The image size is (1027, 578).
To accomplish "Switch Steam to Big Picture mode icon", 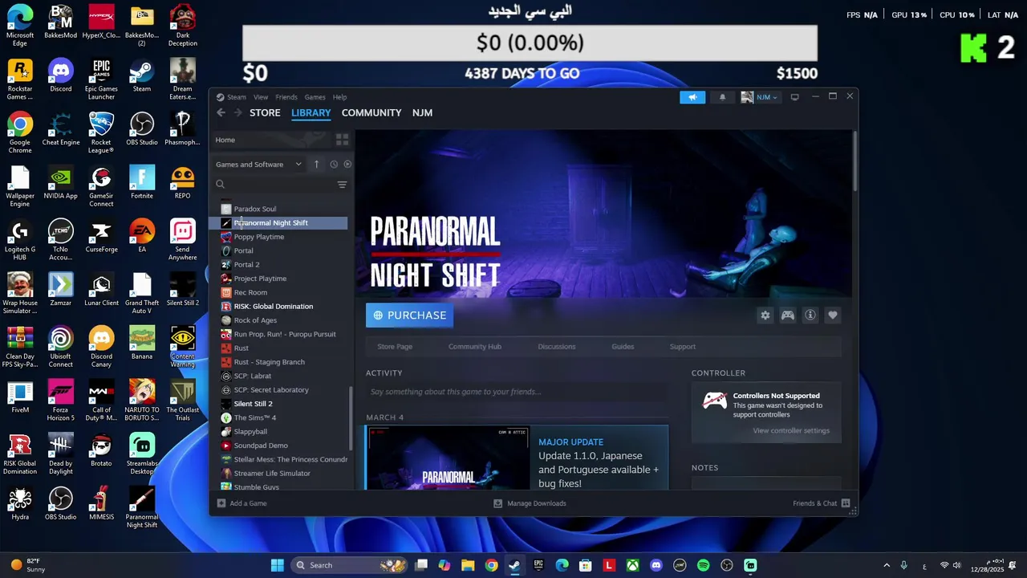I will [794, 97].
